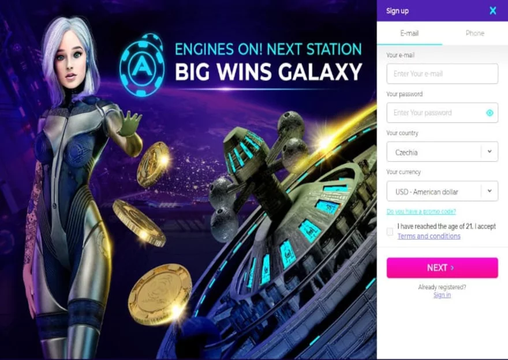Viewport: 508px width, 360px height.
Task: Click the arrow icon in NEXT button
Action: [453, 268]
